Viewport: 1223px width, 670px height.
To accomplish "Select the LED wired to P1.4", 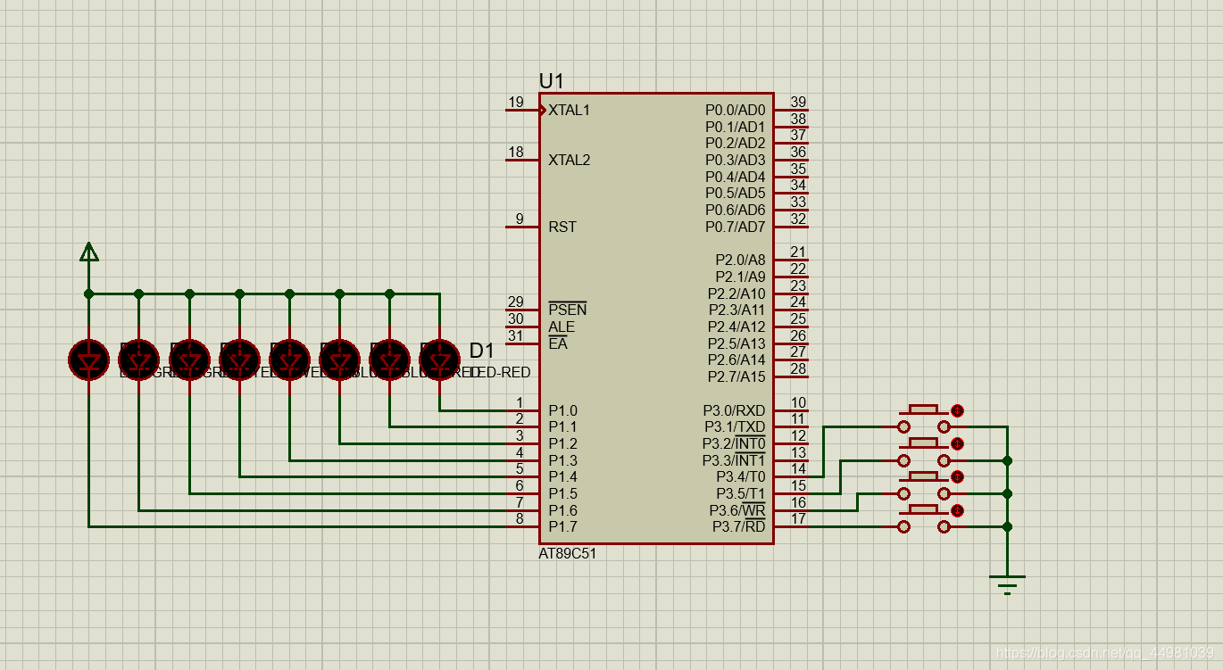I will pyautogui.click(x=239, y=360).
